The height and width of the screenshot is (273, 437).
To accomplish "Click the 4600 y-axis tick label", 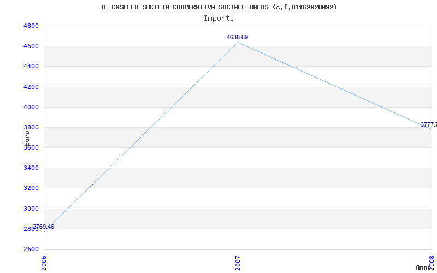I will 31,46.
